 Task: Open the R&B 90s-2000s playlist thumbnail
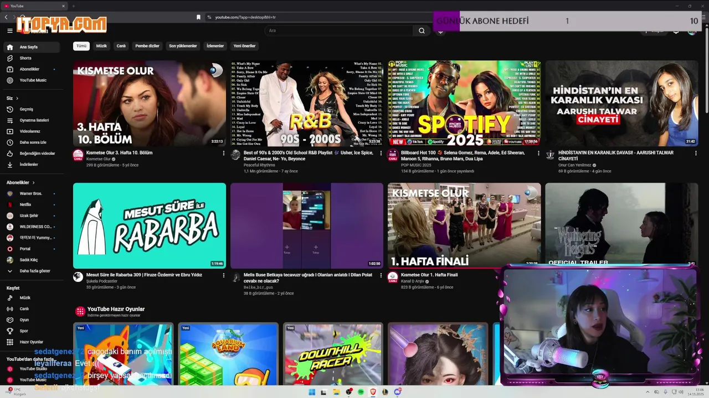point(307,103)
